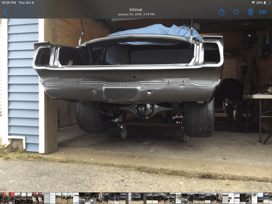This screenshot has height=204, width=272.
Task: Tap the January 24, 2019 date subtitle
Action: click(x=136, y=15)
